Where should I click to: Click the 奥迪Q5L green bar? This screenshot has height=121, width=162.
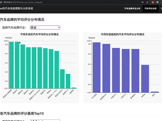tap(45, 68)
